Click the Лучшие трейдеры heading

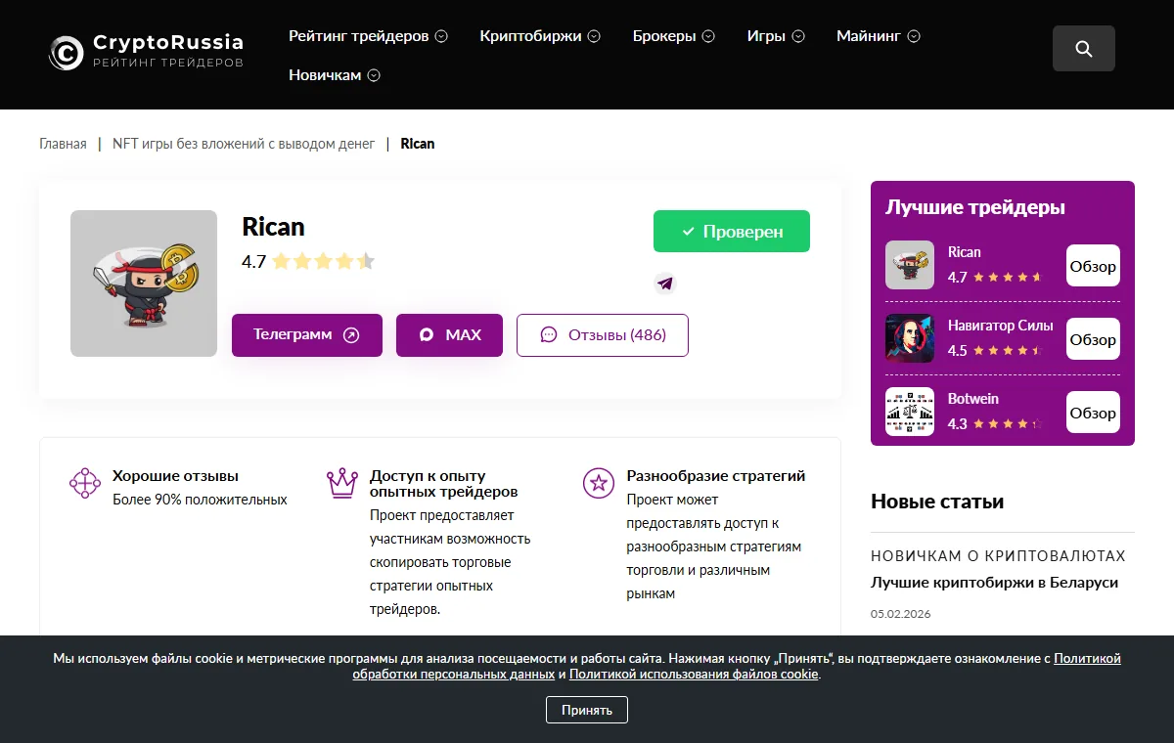(975, 207)
